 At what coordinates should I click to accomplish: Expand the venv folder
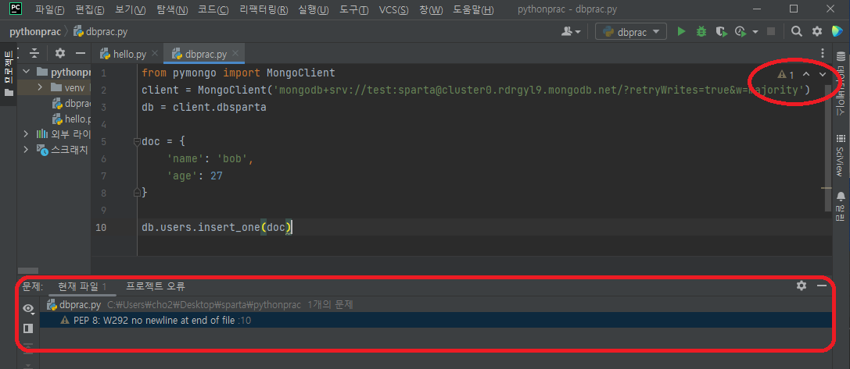coord(40,87)
